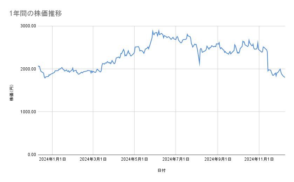Select the 2024年1月1日 date label
The image size is (294, 182).
(53, 160)
